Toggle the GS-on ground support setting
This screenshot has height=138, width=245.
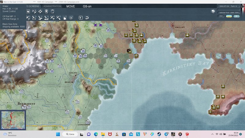pyautogui.click(x=87, y=6)
